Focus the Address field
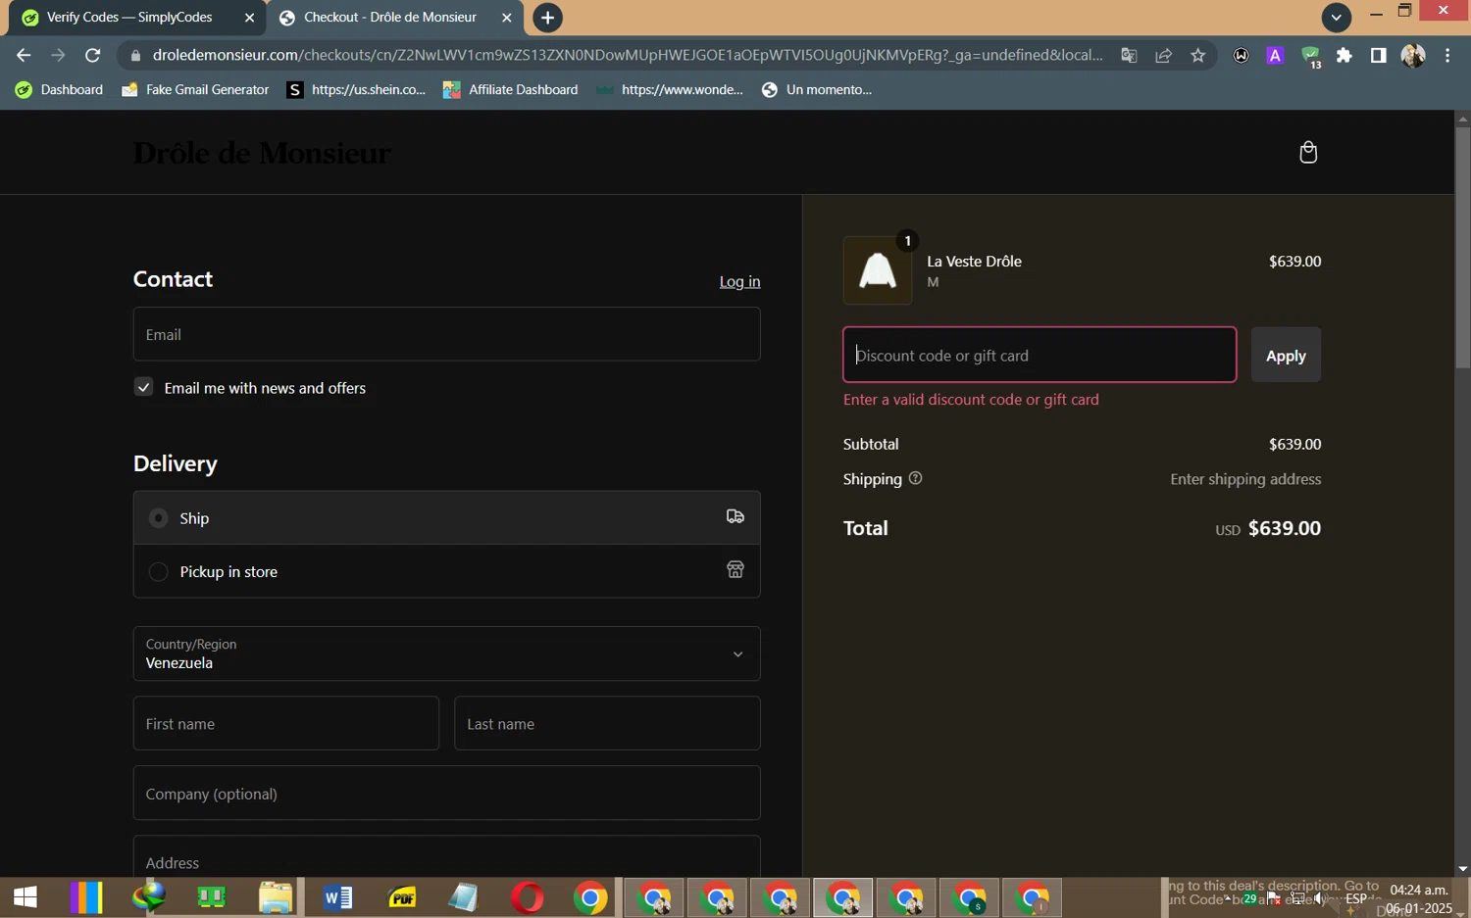The height and width of the screenshot is (918, 1471). 446,856
